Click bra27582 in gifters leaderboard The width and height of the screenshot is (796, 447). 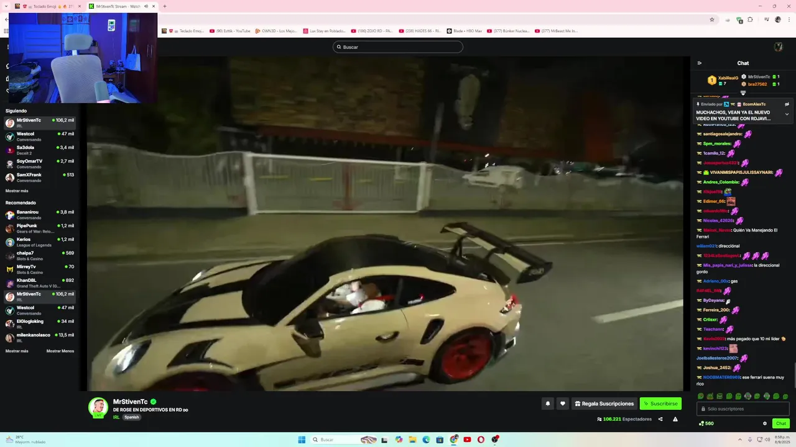point(757,84)
